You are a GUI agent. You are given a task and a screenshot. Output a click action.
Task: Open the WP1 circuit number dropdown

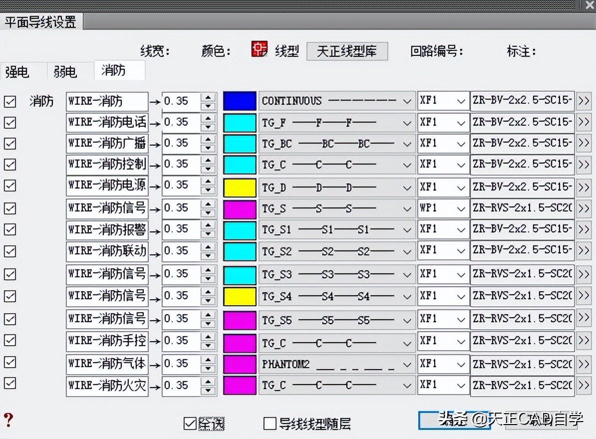point(463,208)
